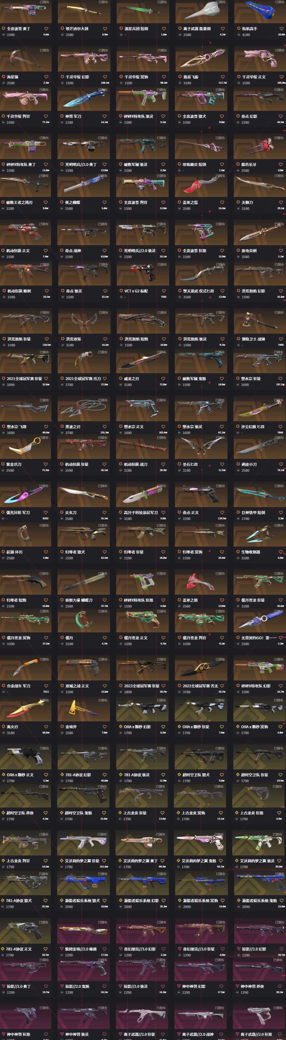The height and width of the screenshot is (1040, 286).
Task: Click the 已拥有 badge on 天玄刀
Action: pos(103,486)
